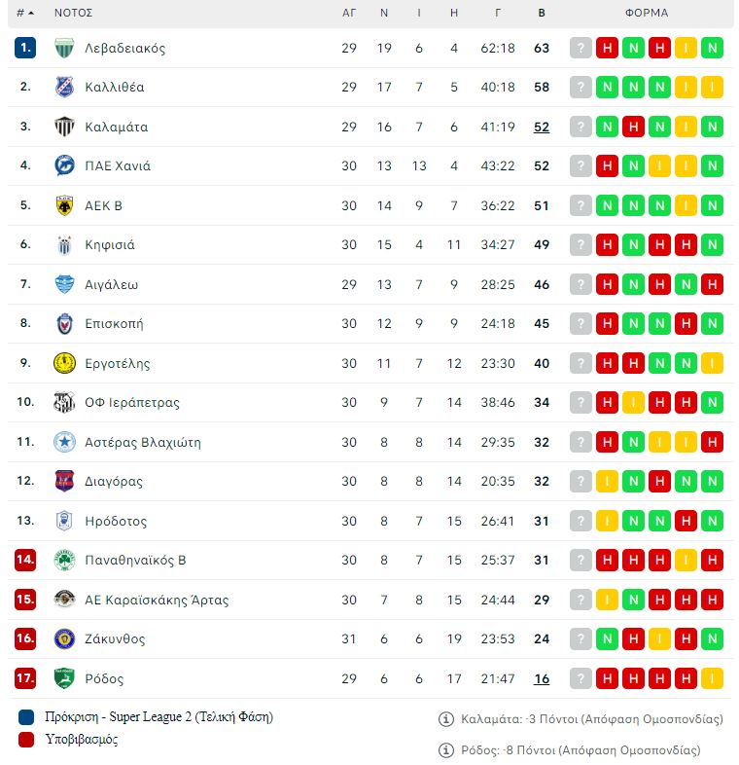
Task: Sort by the Γ goals column header
Action: 497,14
